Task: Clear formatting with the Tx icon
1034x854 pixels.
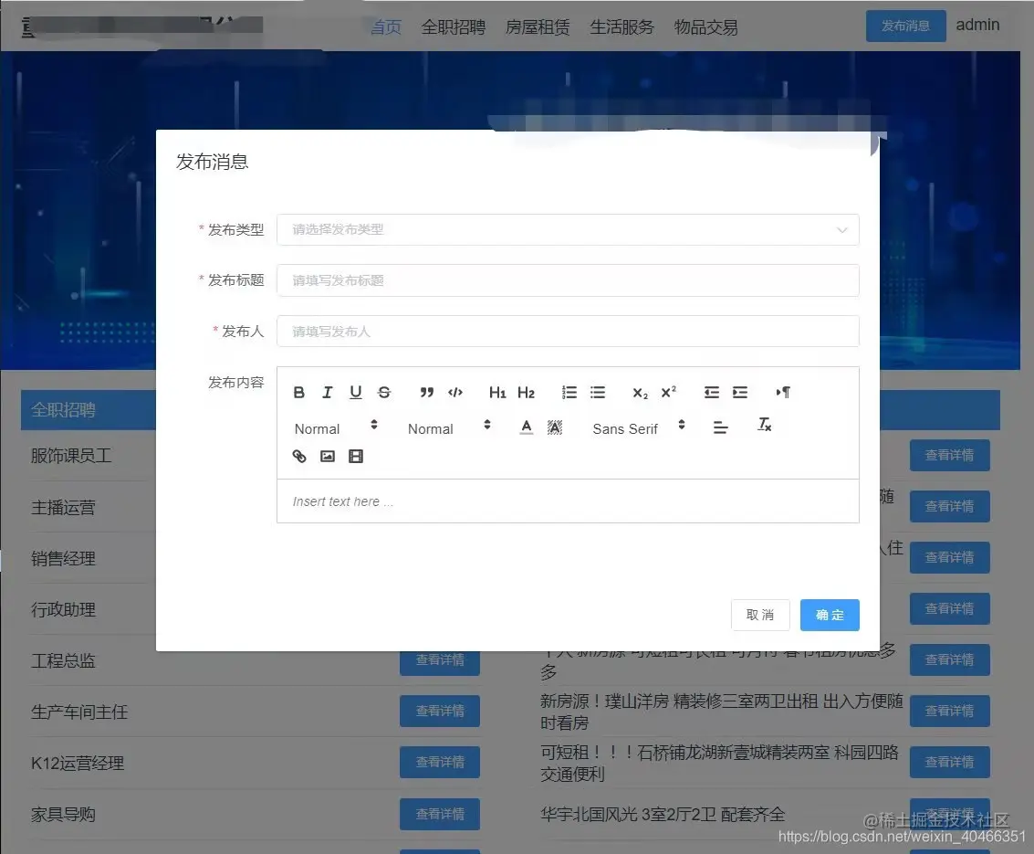Action: coord(764,424)
